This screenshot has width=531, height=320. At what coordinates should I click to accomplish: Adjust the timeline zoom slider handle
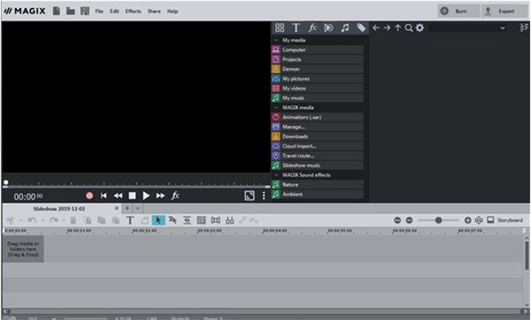(438, 221)
